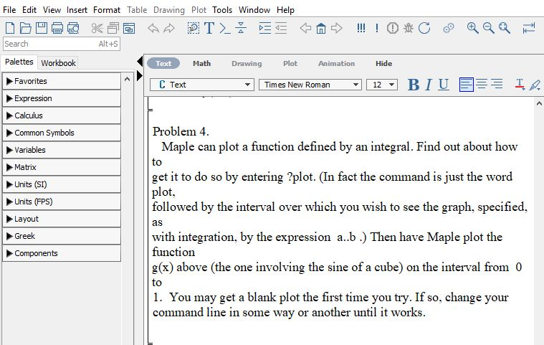Open the Tools menu
This screenshot has height=345, width=544.
(222, 10)
